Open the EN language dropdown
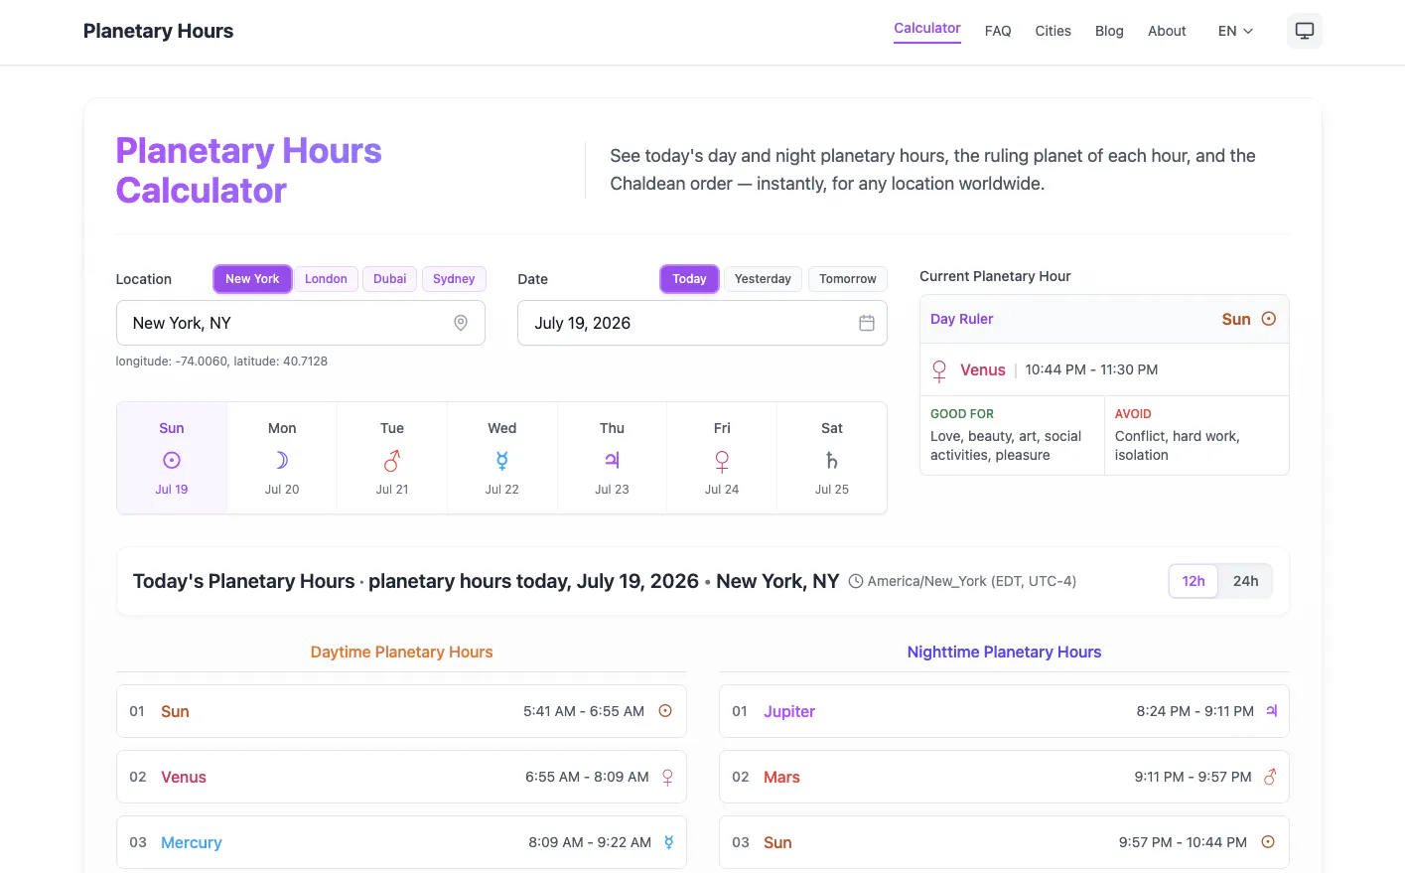1405x873 pixels. (x=1235, y=31)
